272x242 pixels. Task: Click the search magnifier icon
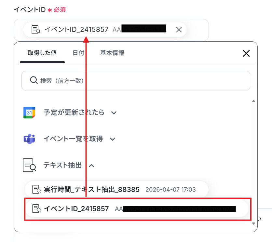pyautogui.click(x=34, y=80)
